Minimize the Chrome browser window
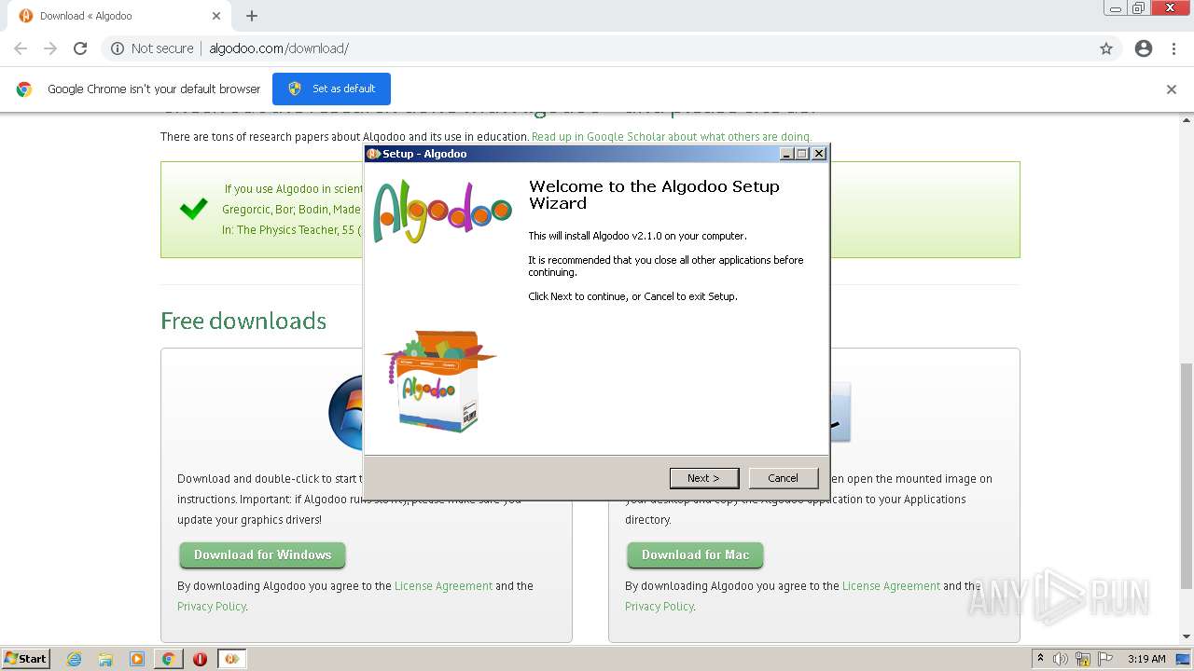This screenshot has height=671, width=1194. pos(1115,8)
